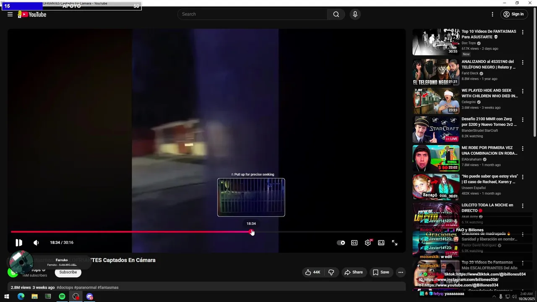The width and height of the screenshot is (537, 302).
Task: Open options for LOLCITO TODA LA NOCHE
Action: [523, 206]
